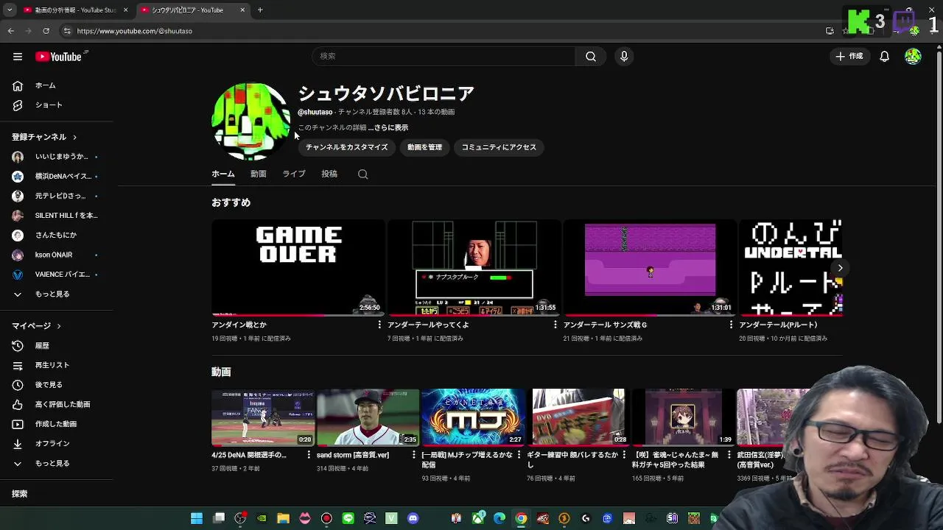This screenshot has height=530, width=943.
Task: Open purple サンズ戦G video thumbnail
Action: [x=650, y=267]
